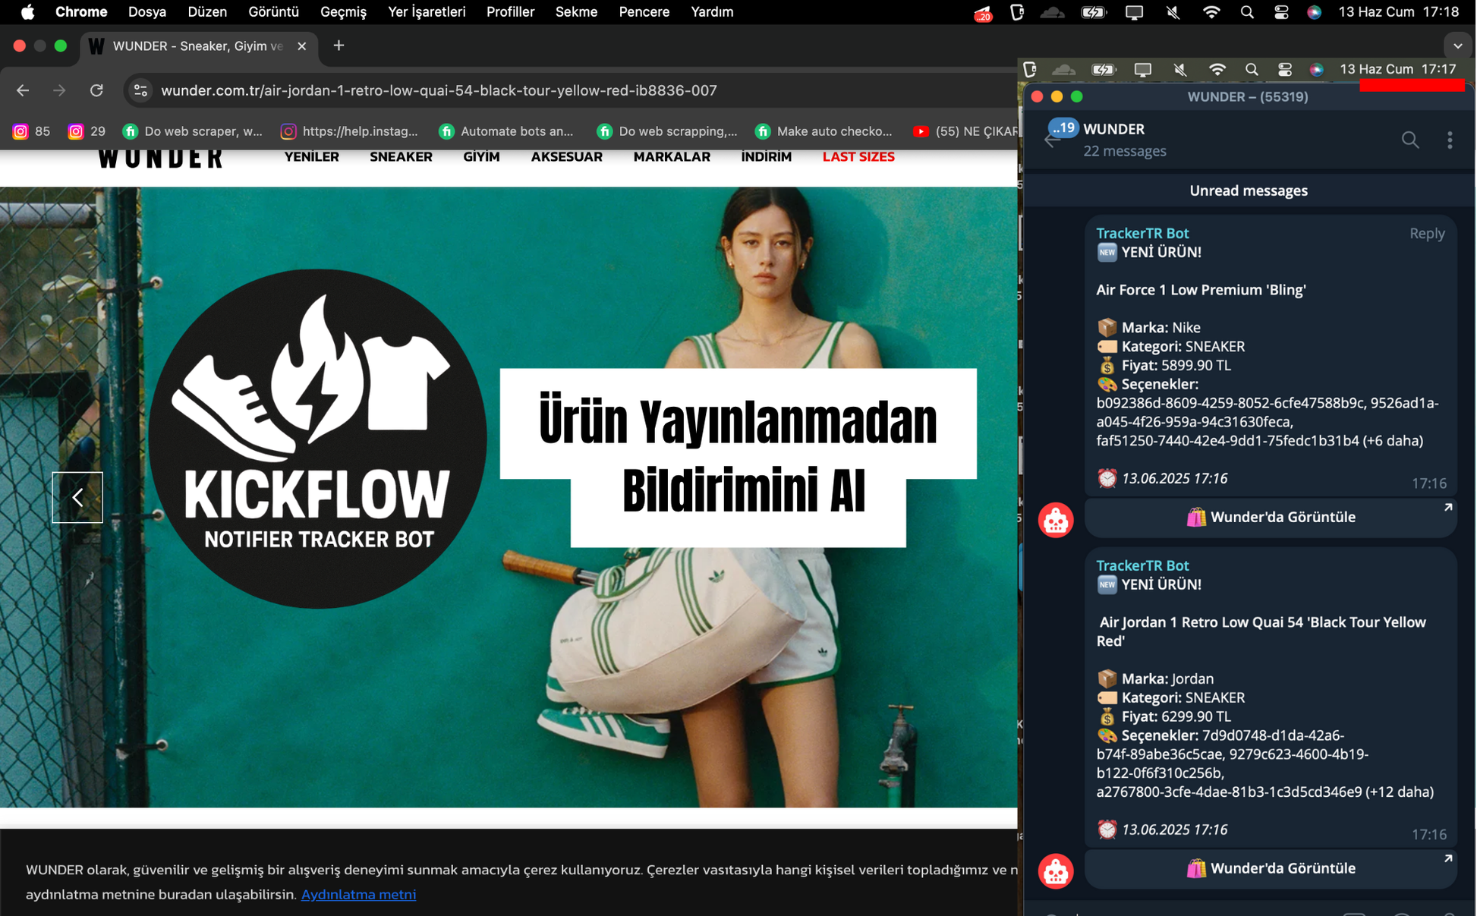Go back from WUNDER Telegram chat
Screen dimensions: 1477x916
tap(1051, 140)
